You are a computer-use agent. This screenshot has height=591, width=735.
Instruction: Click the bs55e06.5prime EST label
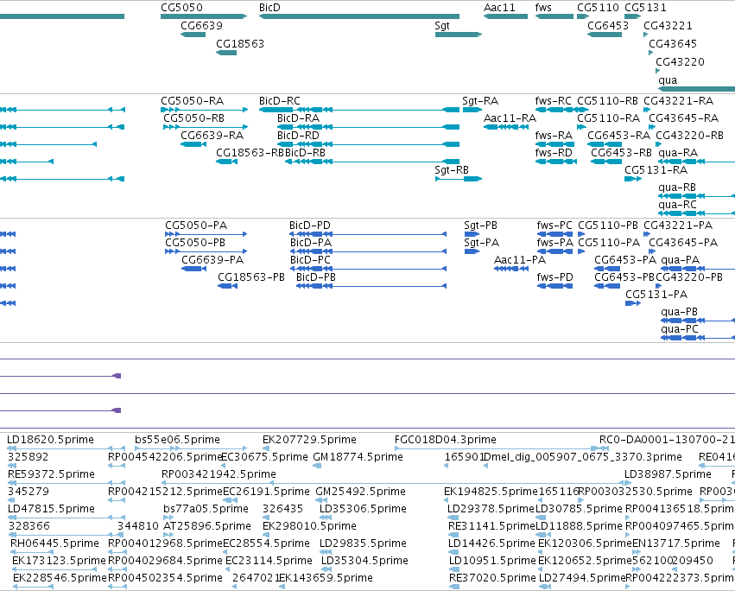(177, 440)
